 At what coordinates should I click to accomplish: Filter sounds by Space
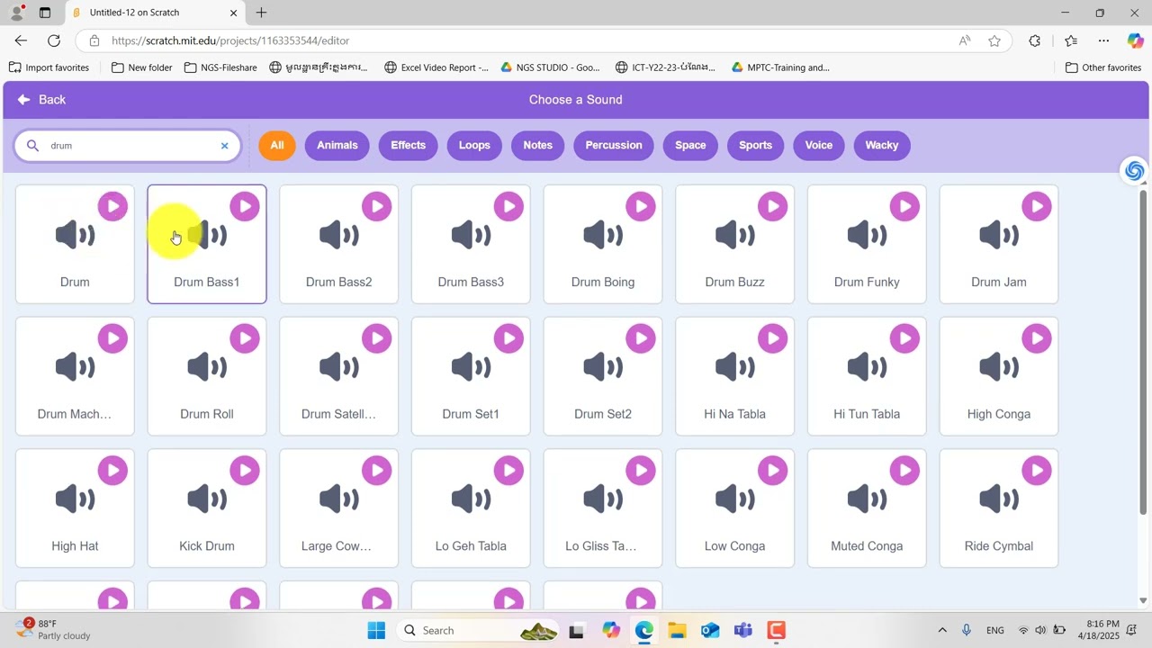[x=690, y=145]
